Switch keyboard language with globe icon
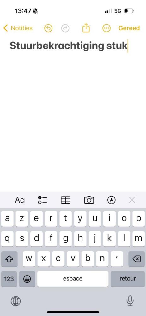The image size is (146, 316). tap(15, 301)
